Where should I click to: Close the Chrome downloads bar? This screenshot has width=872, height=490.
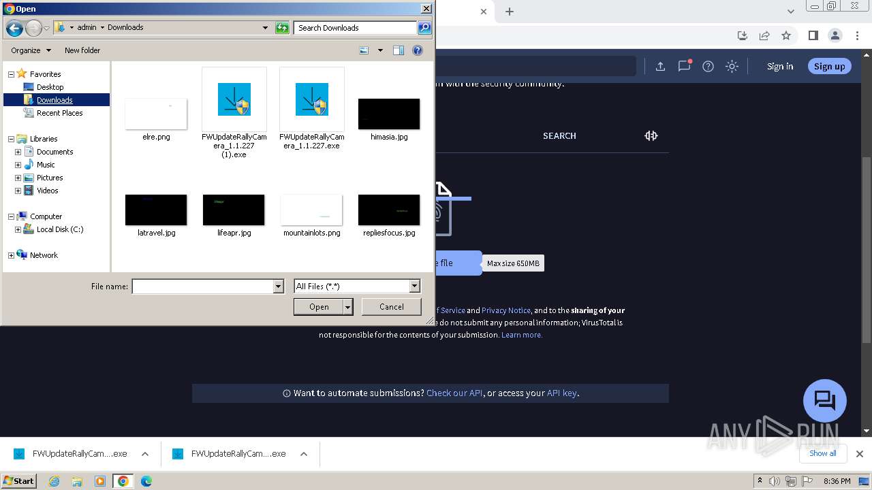click(860, 454)
